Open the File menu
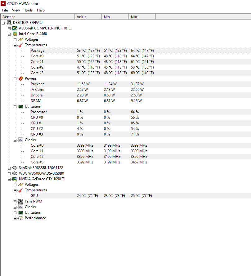Viewport: 251px width, 276px height. [x=5, y=10]
